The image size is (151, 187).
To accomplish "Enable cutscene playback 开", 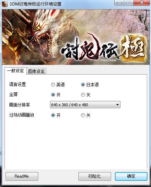I will (56, 115).
